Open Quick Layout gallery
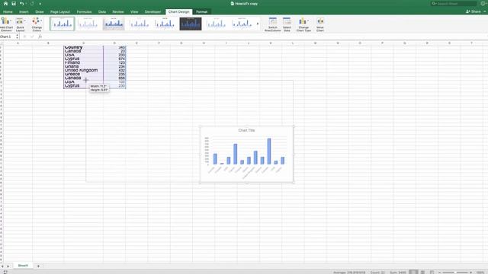This screenshot has height=274, width=488. 20,24
